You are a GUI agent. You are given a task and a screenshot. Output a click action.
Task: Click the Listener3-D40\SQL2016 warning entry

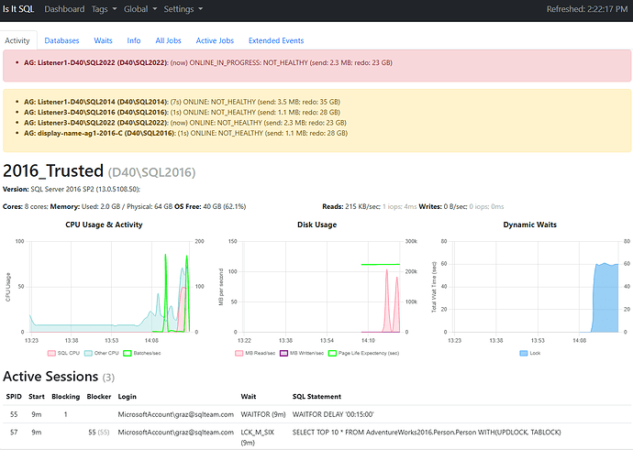click(182, 112)
